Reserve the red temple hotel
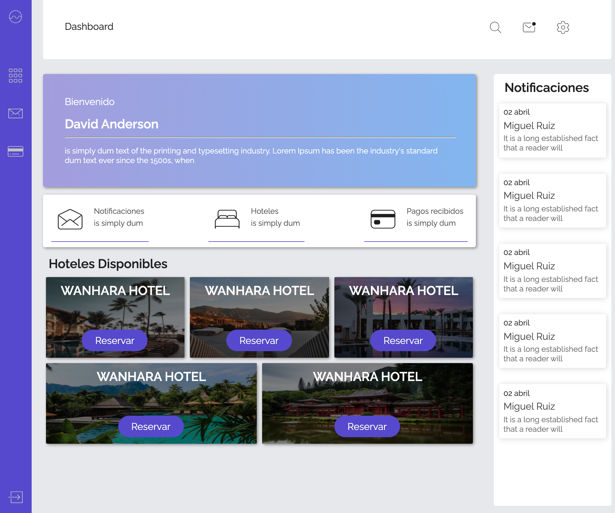 tap(367, 426)
